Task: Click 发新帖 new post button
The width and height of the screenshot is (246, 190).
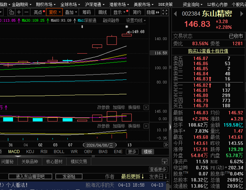Action: 69,177
